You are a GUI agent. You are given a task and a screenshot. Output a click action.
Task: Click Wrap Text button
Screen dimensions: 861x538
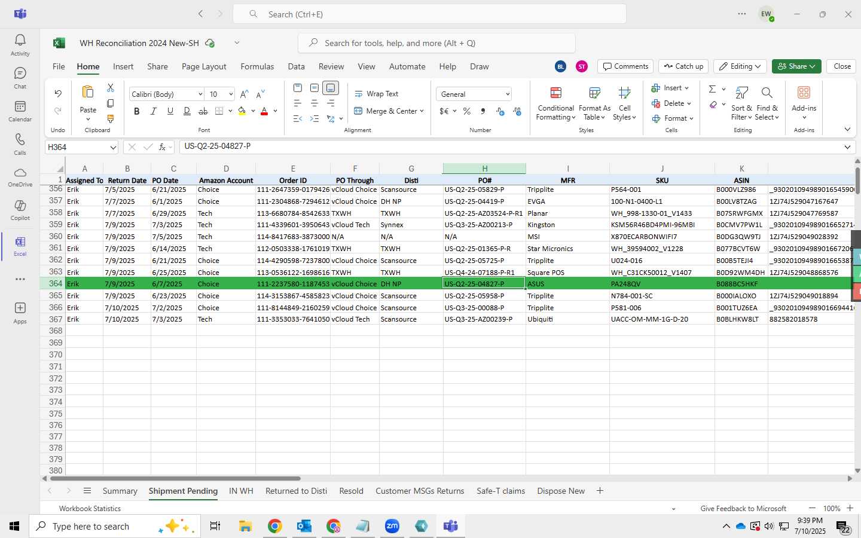pos(377,94)
